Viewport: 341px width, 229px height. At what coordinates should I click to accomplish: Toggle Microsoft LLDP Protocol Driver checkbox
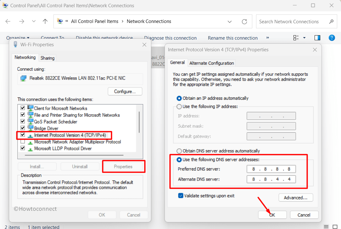pos(23,148)
